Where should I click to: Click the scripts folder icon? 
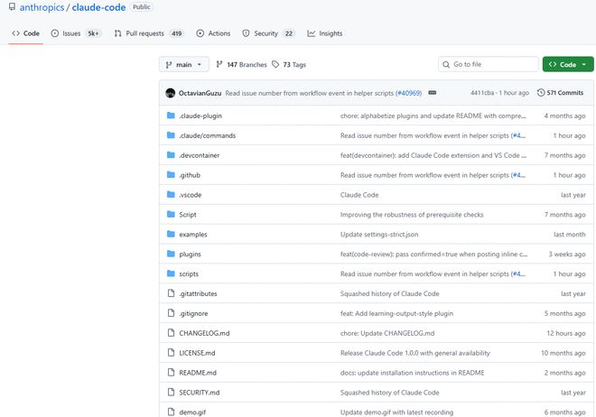pyautogui.click(x=170, y=273)
